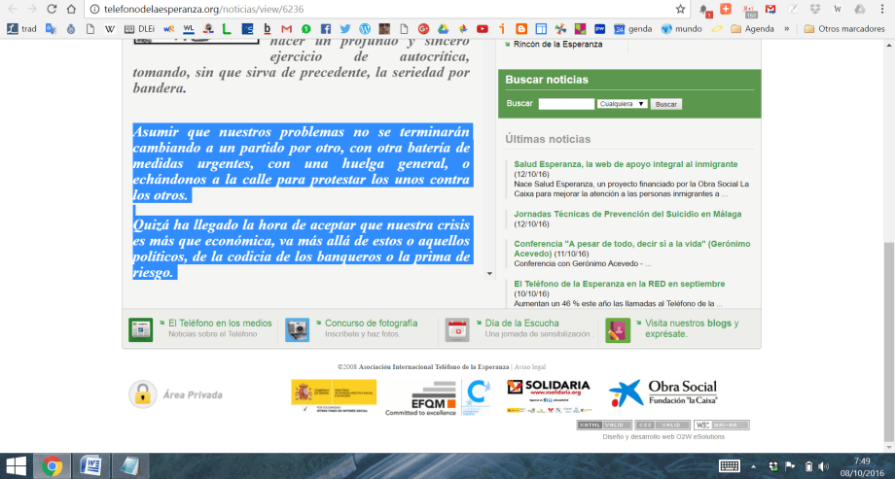895x479 pixels.
Task: Open the Google Translate bookmark
Action: [x=52, y=28]
